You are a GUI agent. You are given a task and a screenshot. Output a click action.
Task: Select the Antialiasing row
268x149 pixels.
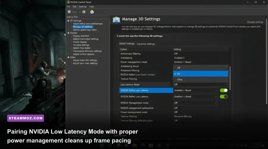pyautogui.click(x=174, y=58)
